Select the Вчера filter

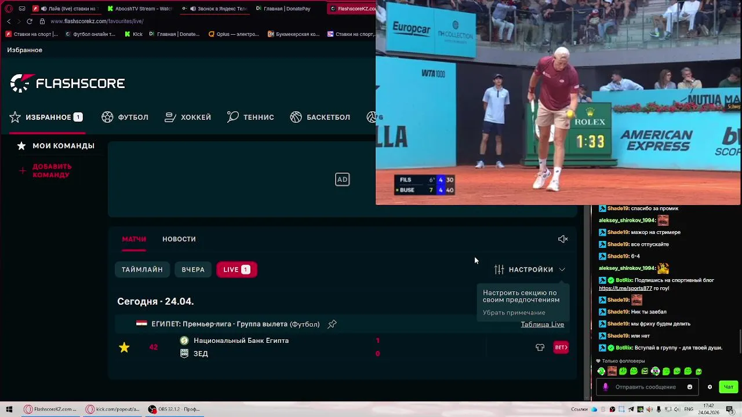click(193, 269)
